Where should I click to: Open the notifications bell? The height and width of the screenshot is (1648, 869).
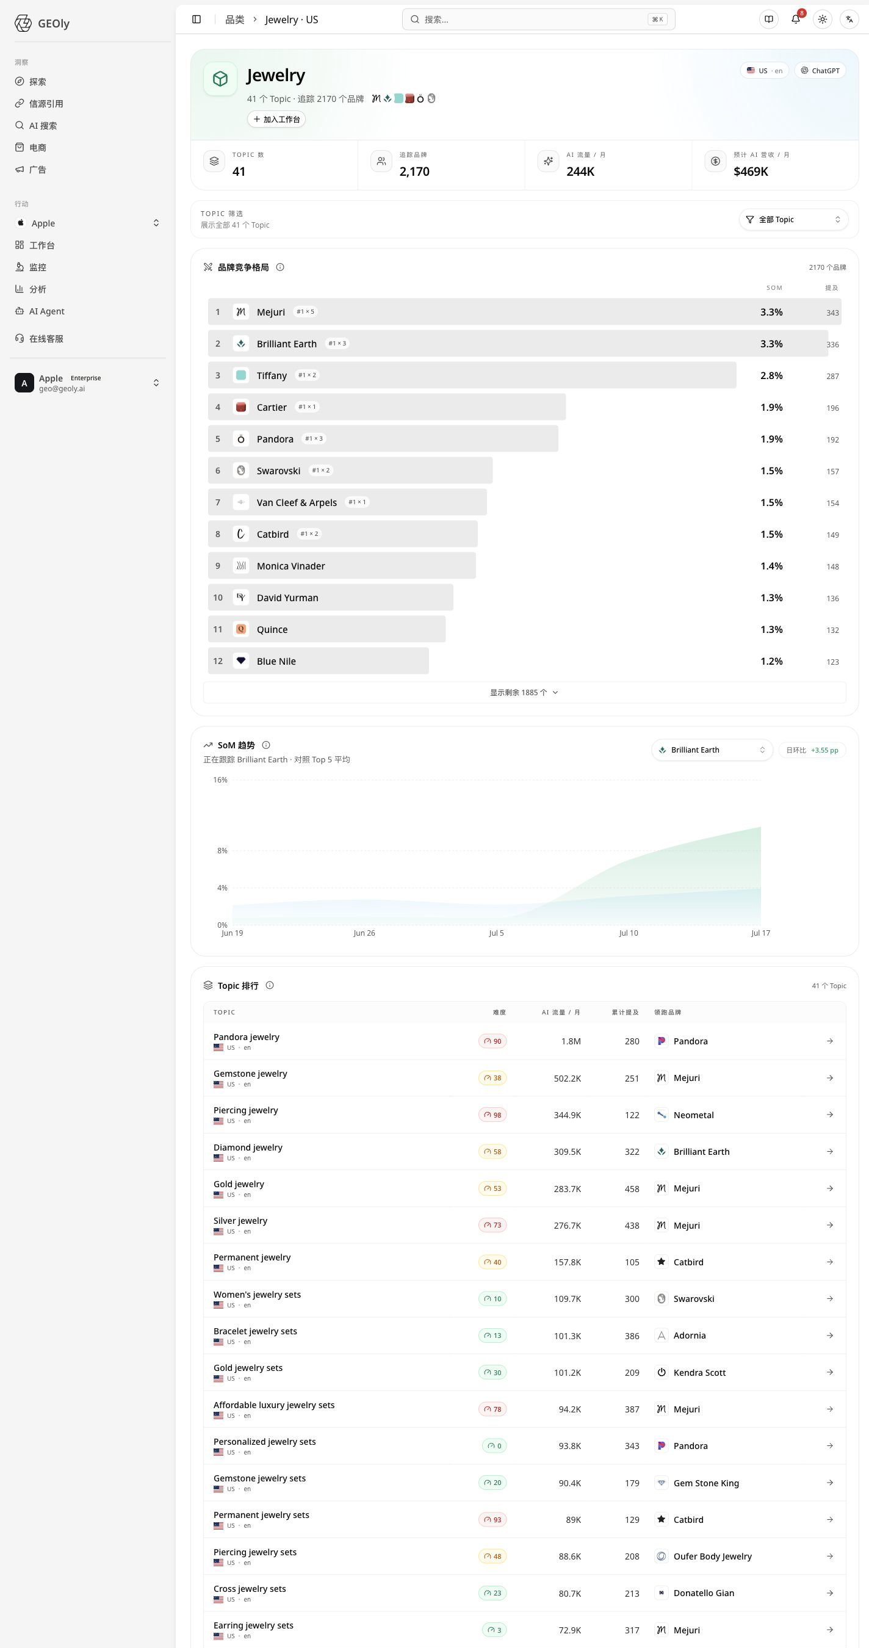(x=795, y=19)
